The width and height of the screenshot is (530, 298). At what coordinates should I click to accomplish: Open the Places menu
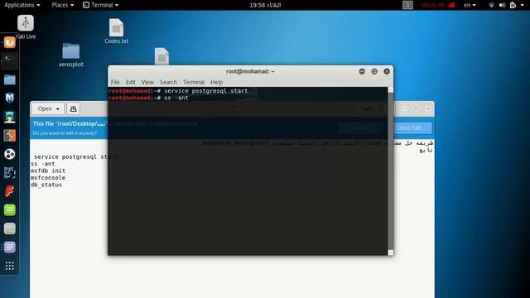(63, 5)
